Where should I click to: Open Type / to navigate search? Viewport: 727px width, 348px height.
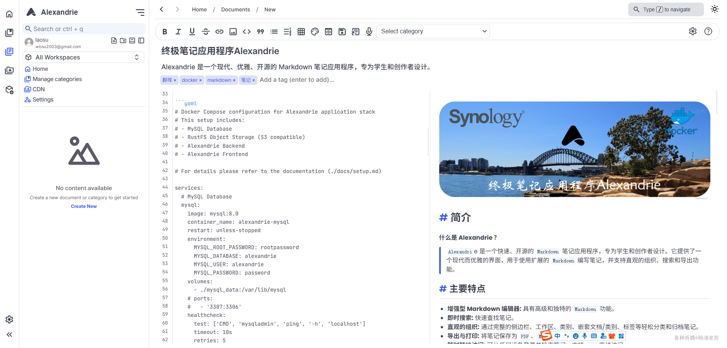[x=666, y=9]
